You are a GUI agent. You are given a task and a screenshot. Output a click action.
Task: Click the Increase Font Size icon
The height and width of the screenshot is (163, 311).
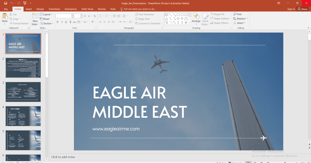click(85, 16)
